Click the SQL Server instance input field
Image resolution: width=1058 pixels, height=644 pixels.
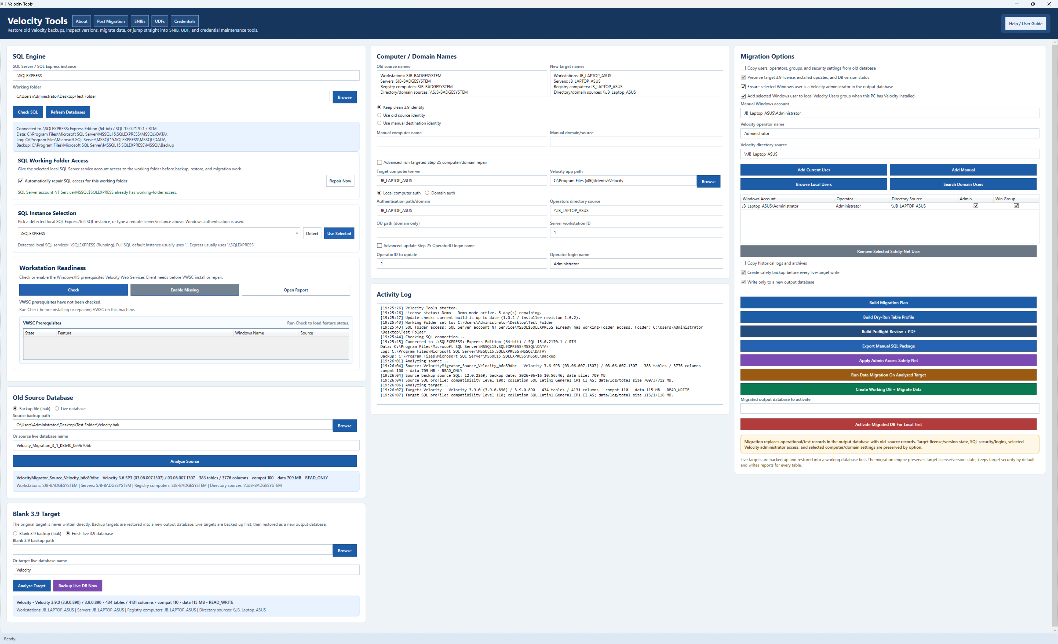coord(186,75)
